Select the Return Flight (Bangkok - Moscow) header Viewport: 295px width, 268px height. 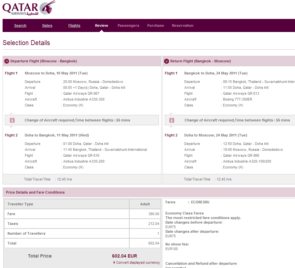pos(229,61)
